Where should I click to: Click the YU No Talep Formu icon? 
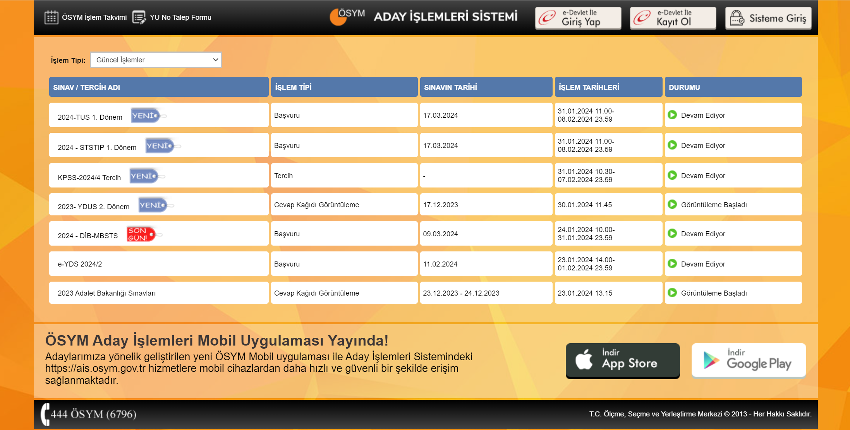pos(139,17)
